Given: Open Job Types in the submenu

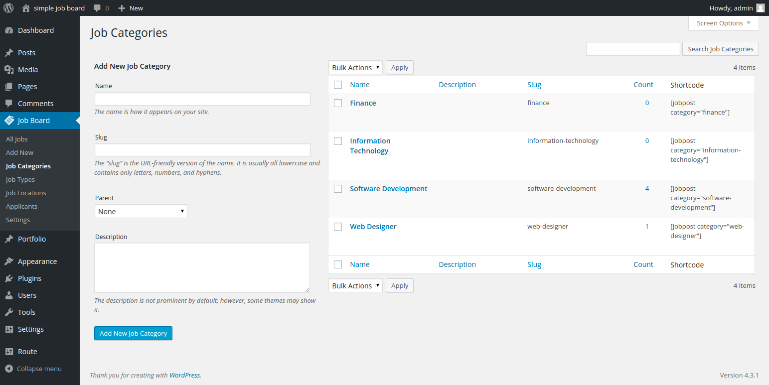Looking at the screenshot, I should click(x=20, y=179).
